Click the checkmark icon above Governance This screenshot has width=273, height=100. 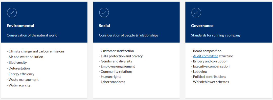click(196, 13)
